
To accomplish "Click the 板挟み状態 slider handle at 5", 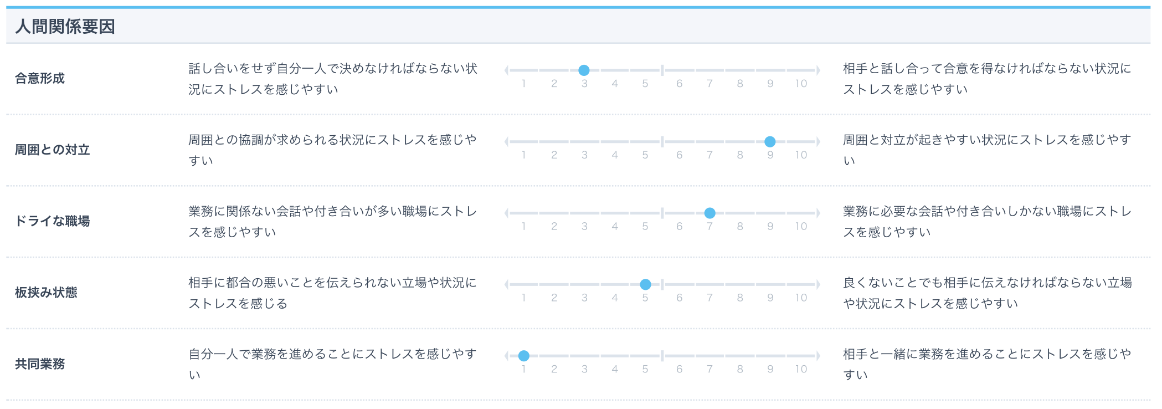I will (645, 284).
